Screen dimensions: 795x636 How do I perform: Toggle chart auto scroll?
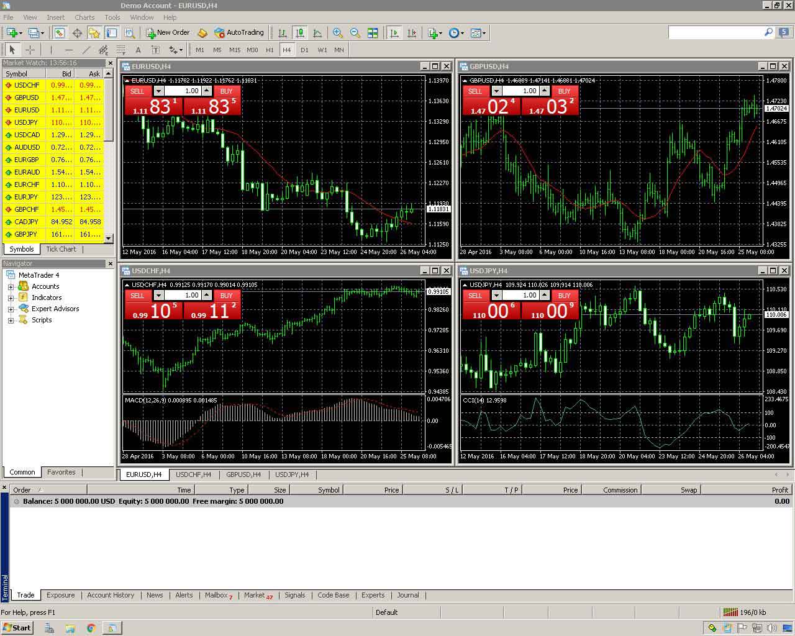point(394,33)
